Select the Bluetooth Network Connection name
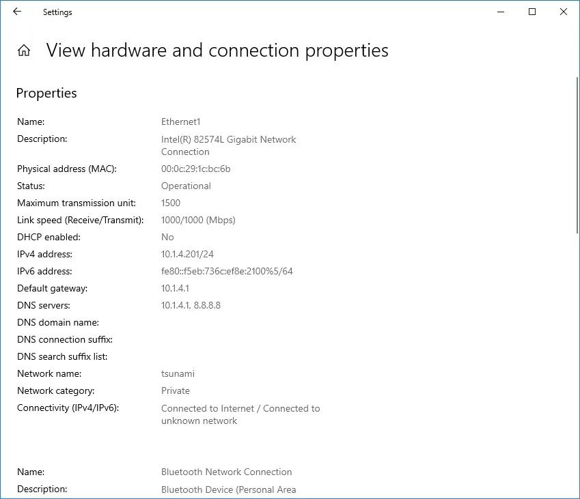 pos(226,472)
